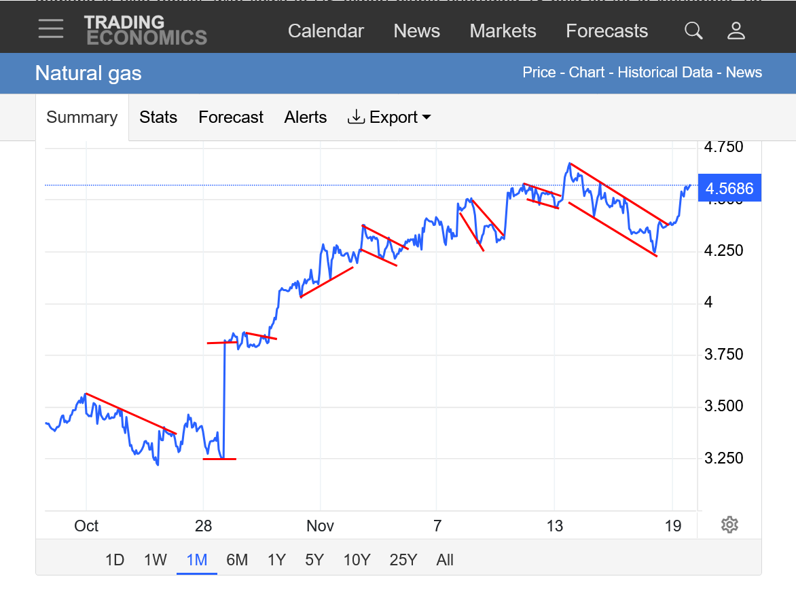This screenshot has height=604, width=796.
Task: Set chart range to 6M
Action: pos(237,560)
